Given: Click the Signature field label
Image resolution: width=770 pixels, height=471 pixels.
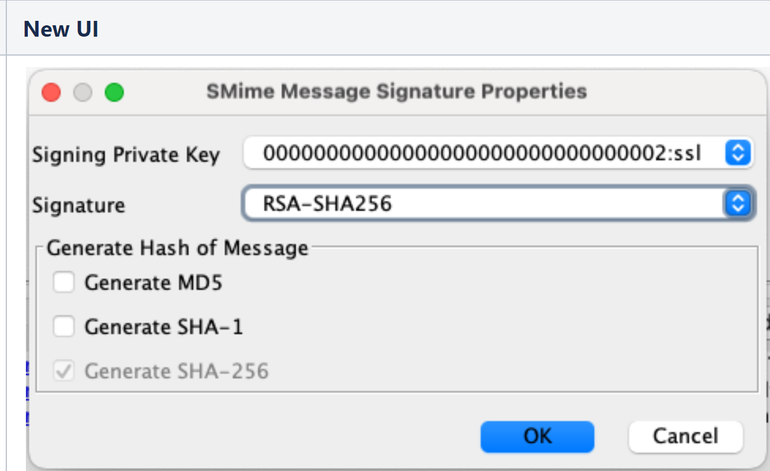Looking at the screenshot, I should tap(79, 205).
